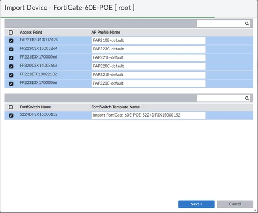Screen dimensions: 258x213
Task: Edit the Import-FortiGate-60E-POE template name field
Action: click(149, 115)
